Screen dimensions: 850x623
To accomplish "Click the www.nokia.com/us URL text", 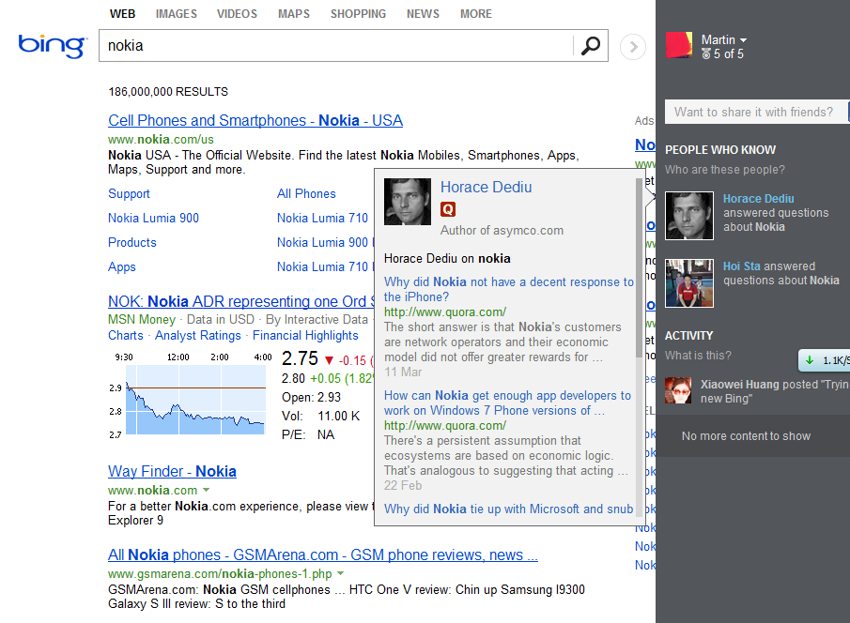I will (161, 140).
